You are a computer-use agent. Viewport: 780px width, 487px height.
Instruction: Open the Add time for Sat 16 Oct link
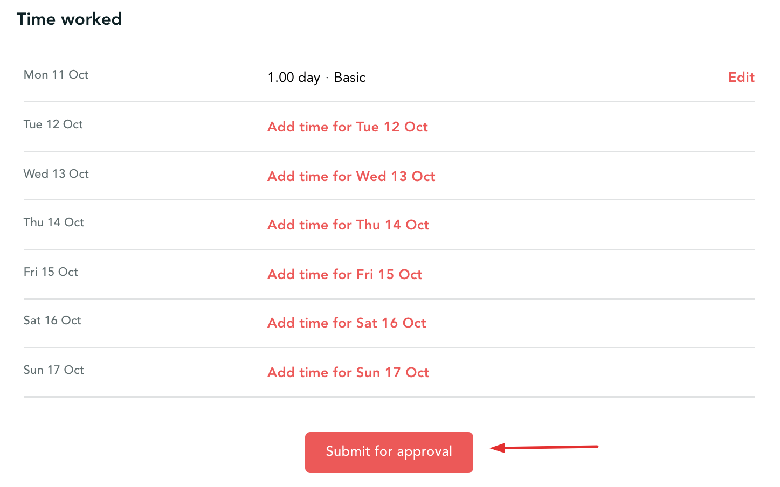point(347,323)
